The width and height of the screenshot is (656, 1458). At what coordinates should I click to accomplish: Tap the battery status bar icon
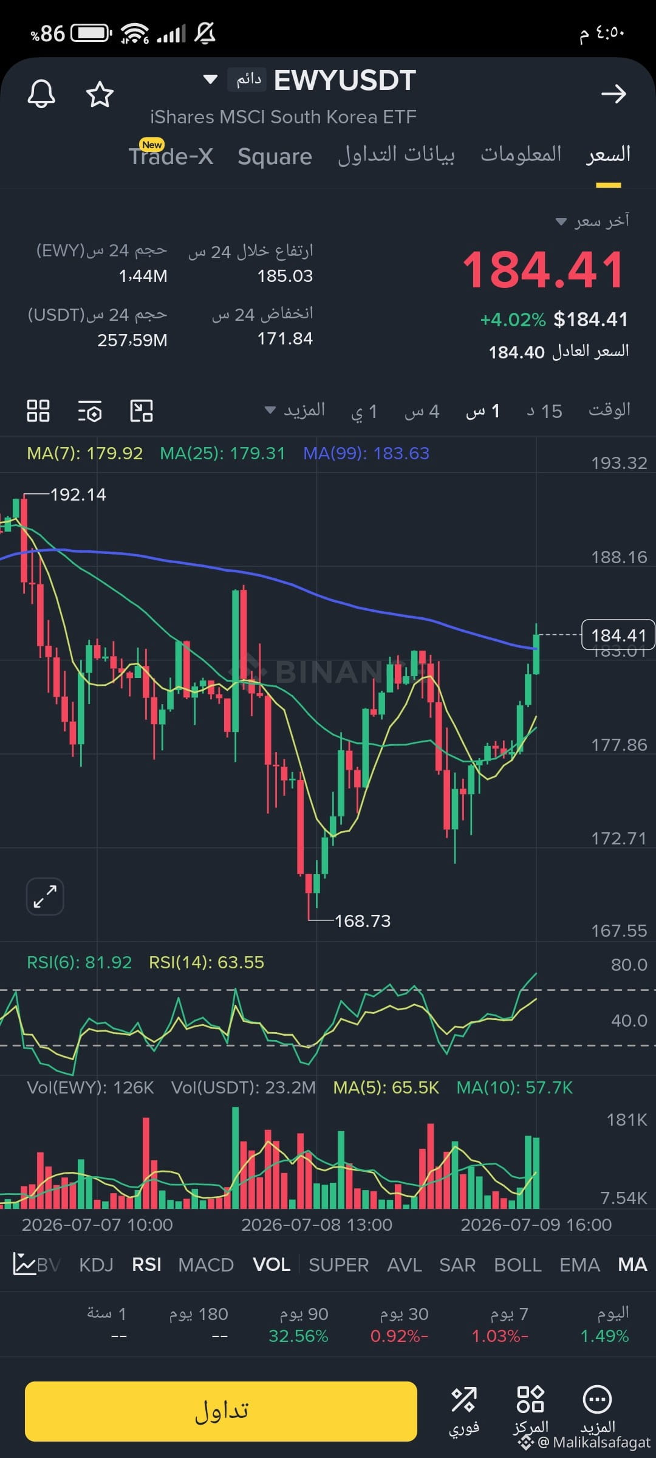(91, 33)
